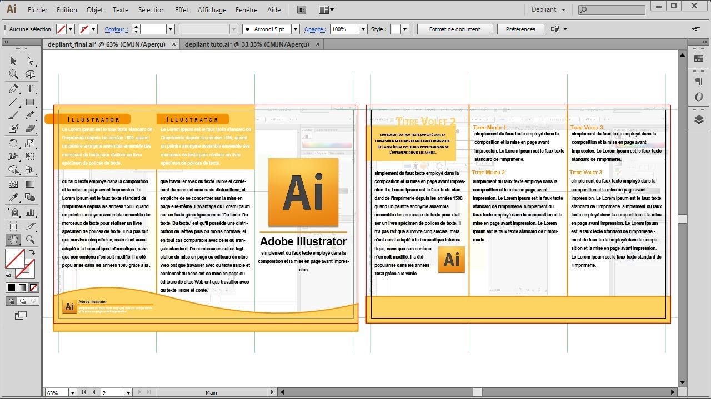
Task: Open the Swatches panel icon on right dock
Action: [x=699, y=58]
